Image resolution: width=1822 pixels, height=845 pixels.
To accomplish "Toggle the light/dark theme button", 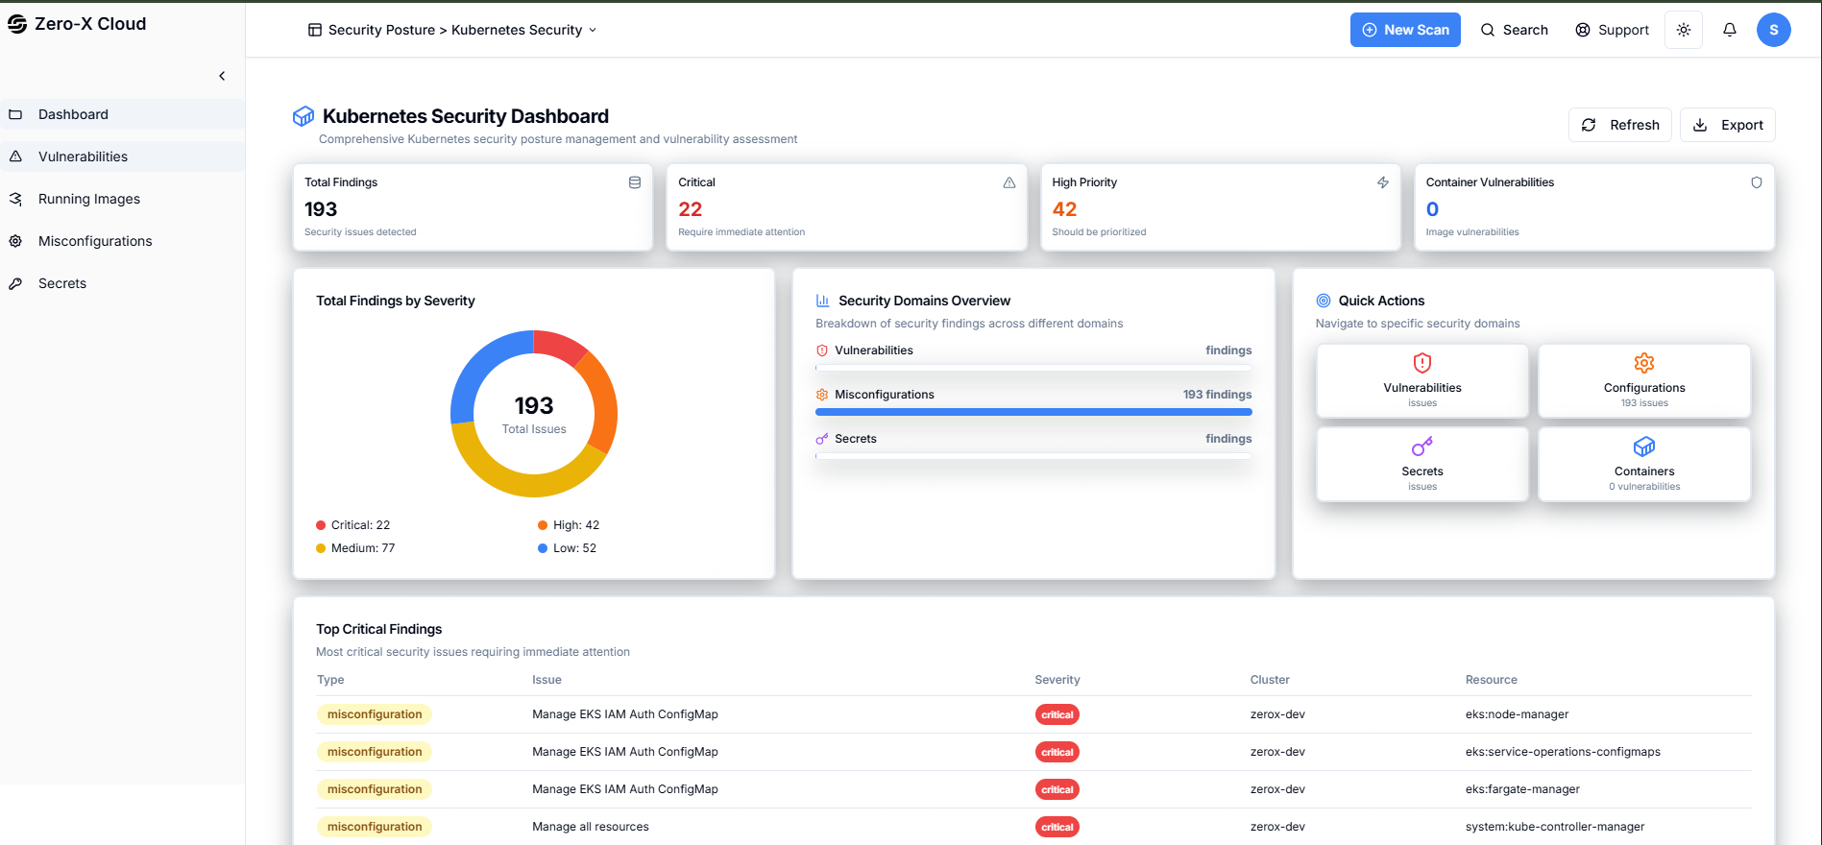I will coord(1684,30).
